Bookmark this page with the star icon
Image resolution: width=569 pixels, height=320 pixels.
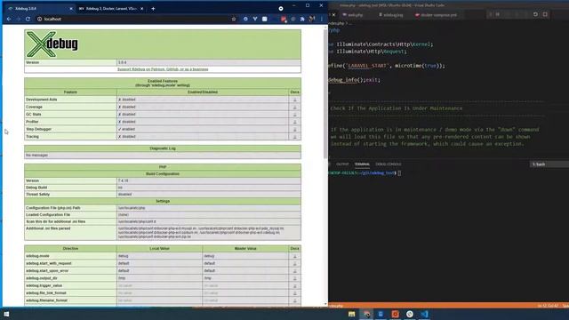[234, 19]
